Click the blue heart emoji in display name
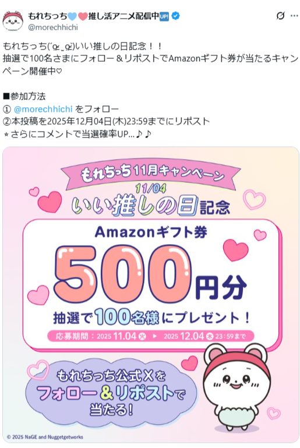 click(x=72, y=16)
